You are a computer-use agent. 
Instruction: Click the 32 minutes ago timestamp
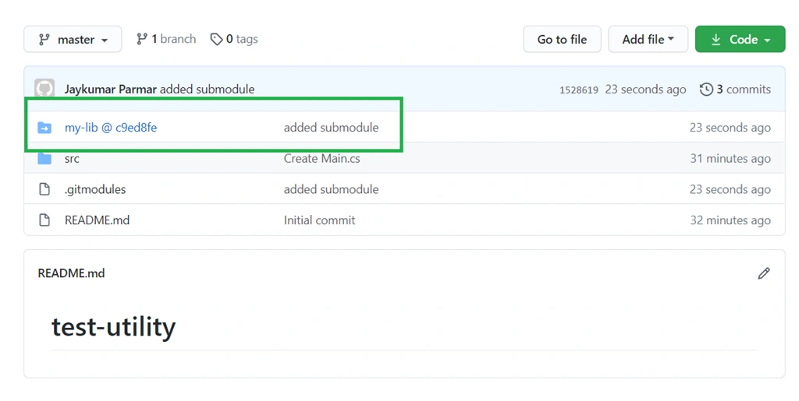pos(730,220)
